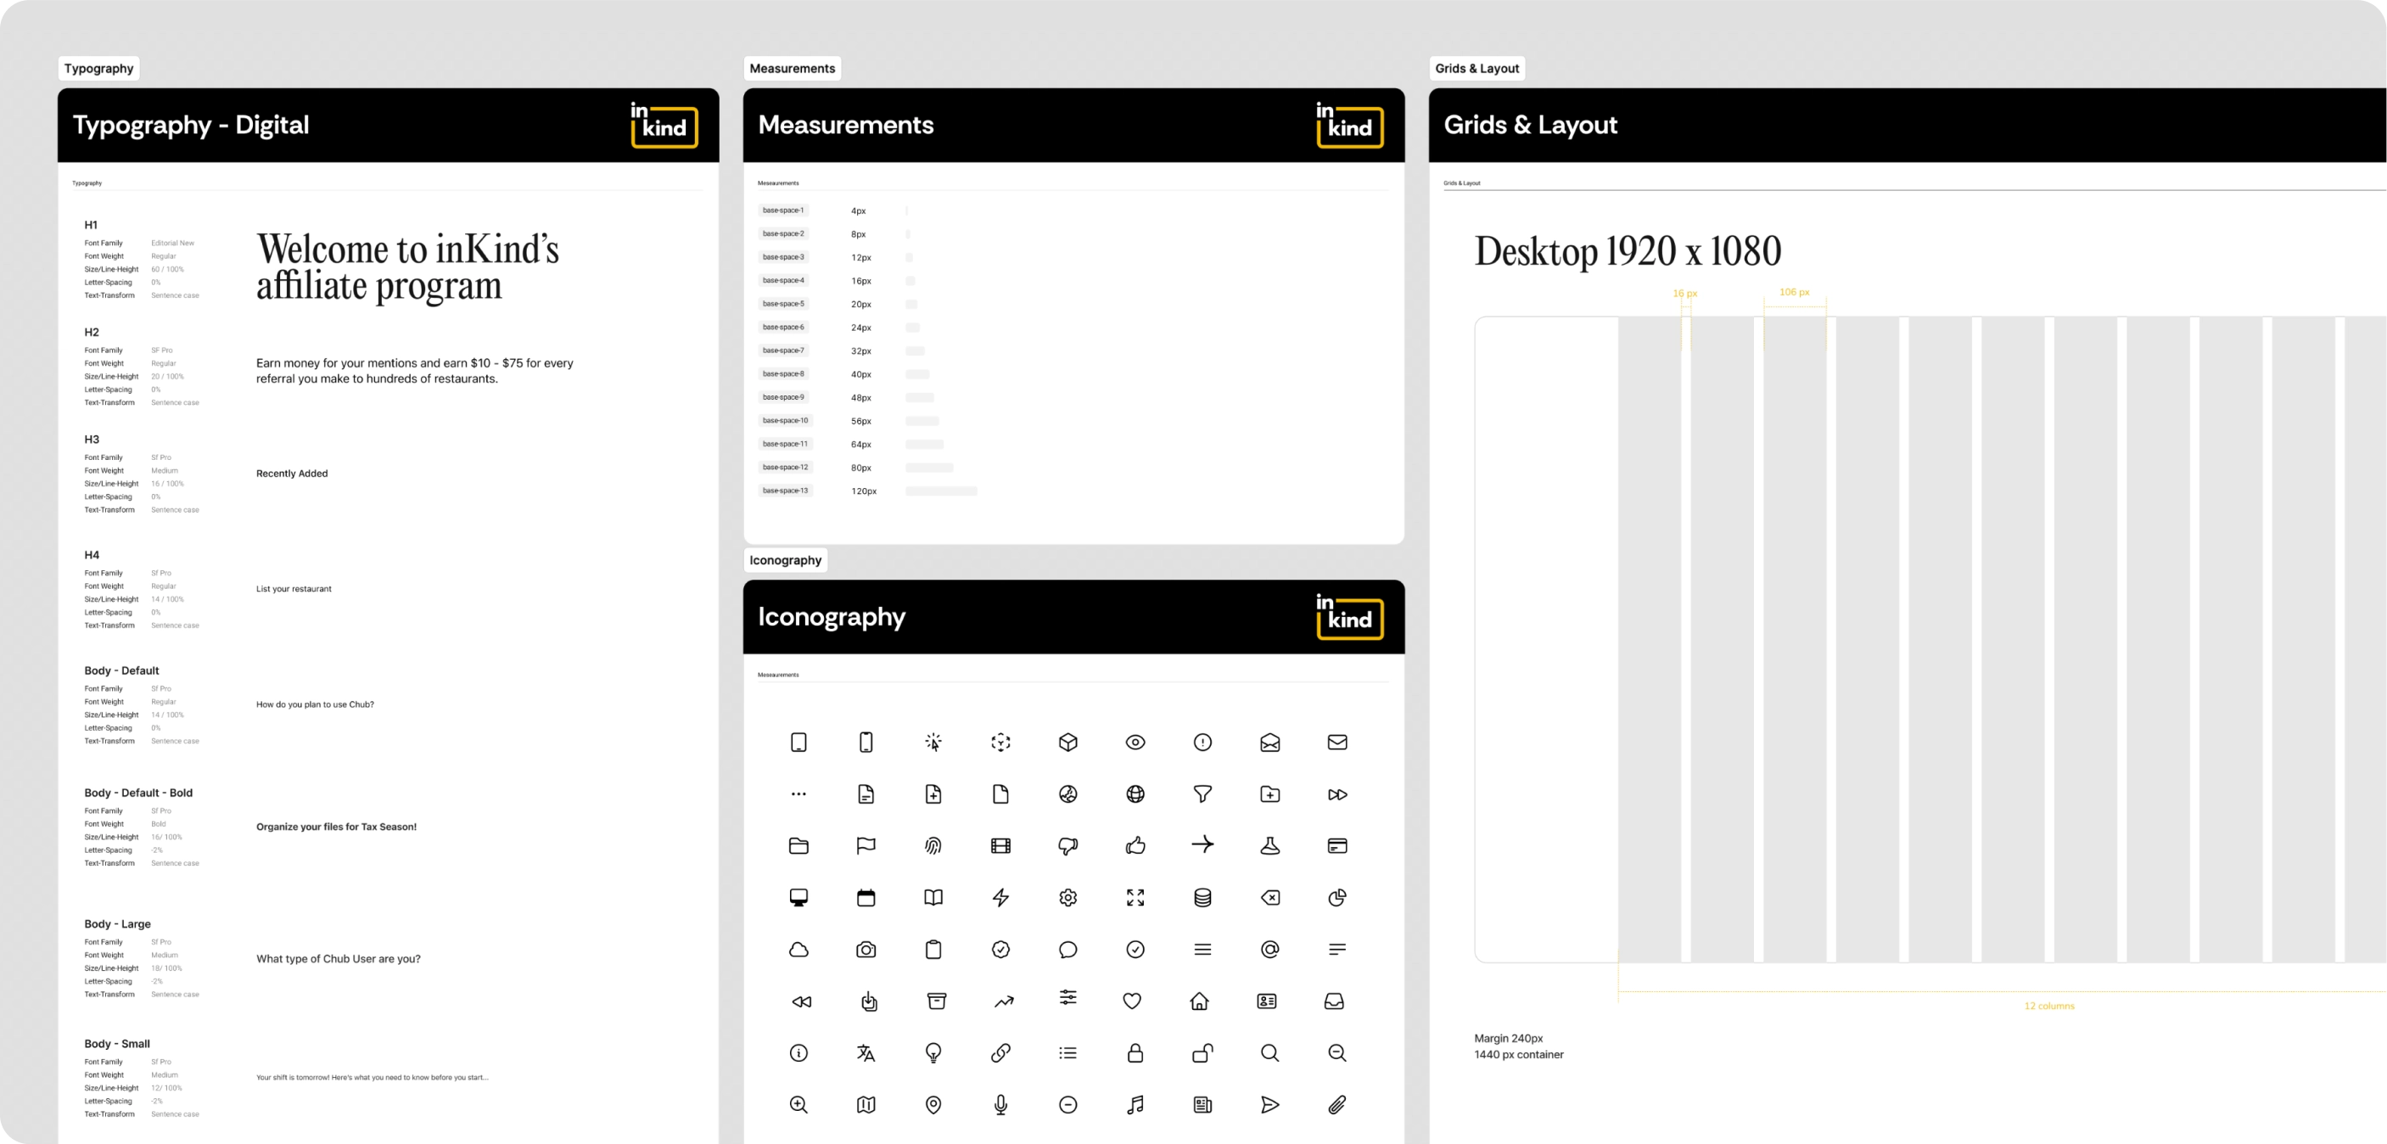This screenshot has width=2387, height=1144.
Task: Click the Grids & Layout frame label
Action: (1476, 69)
